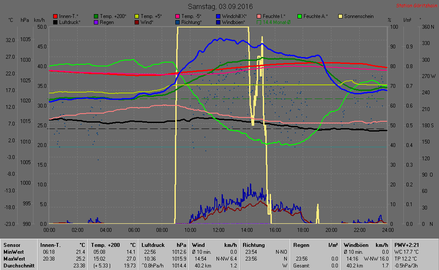Click the l/m² axis unit label
The width and height of the screenshot is (439, 270).
click(x=407, y=20)
